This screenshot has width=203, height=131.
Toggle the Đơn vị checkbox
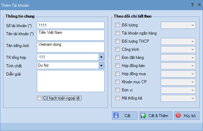[x=117, y=90]
